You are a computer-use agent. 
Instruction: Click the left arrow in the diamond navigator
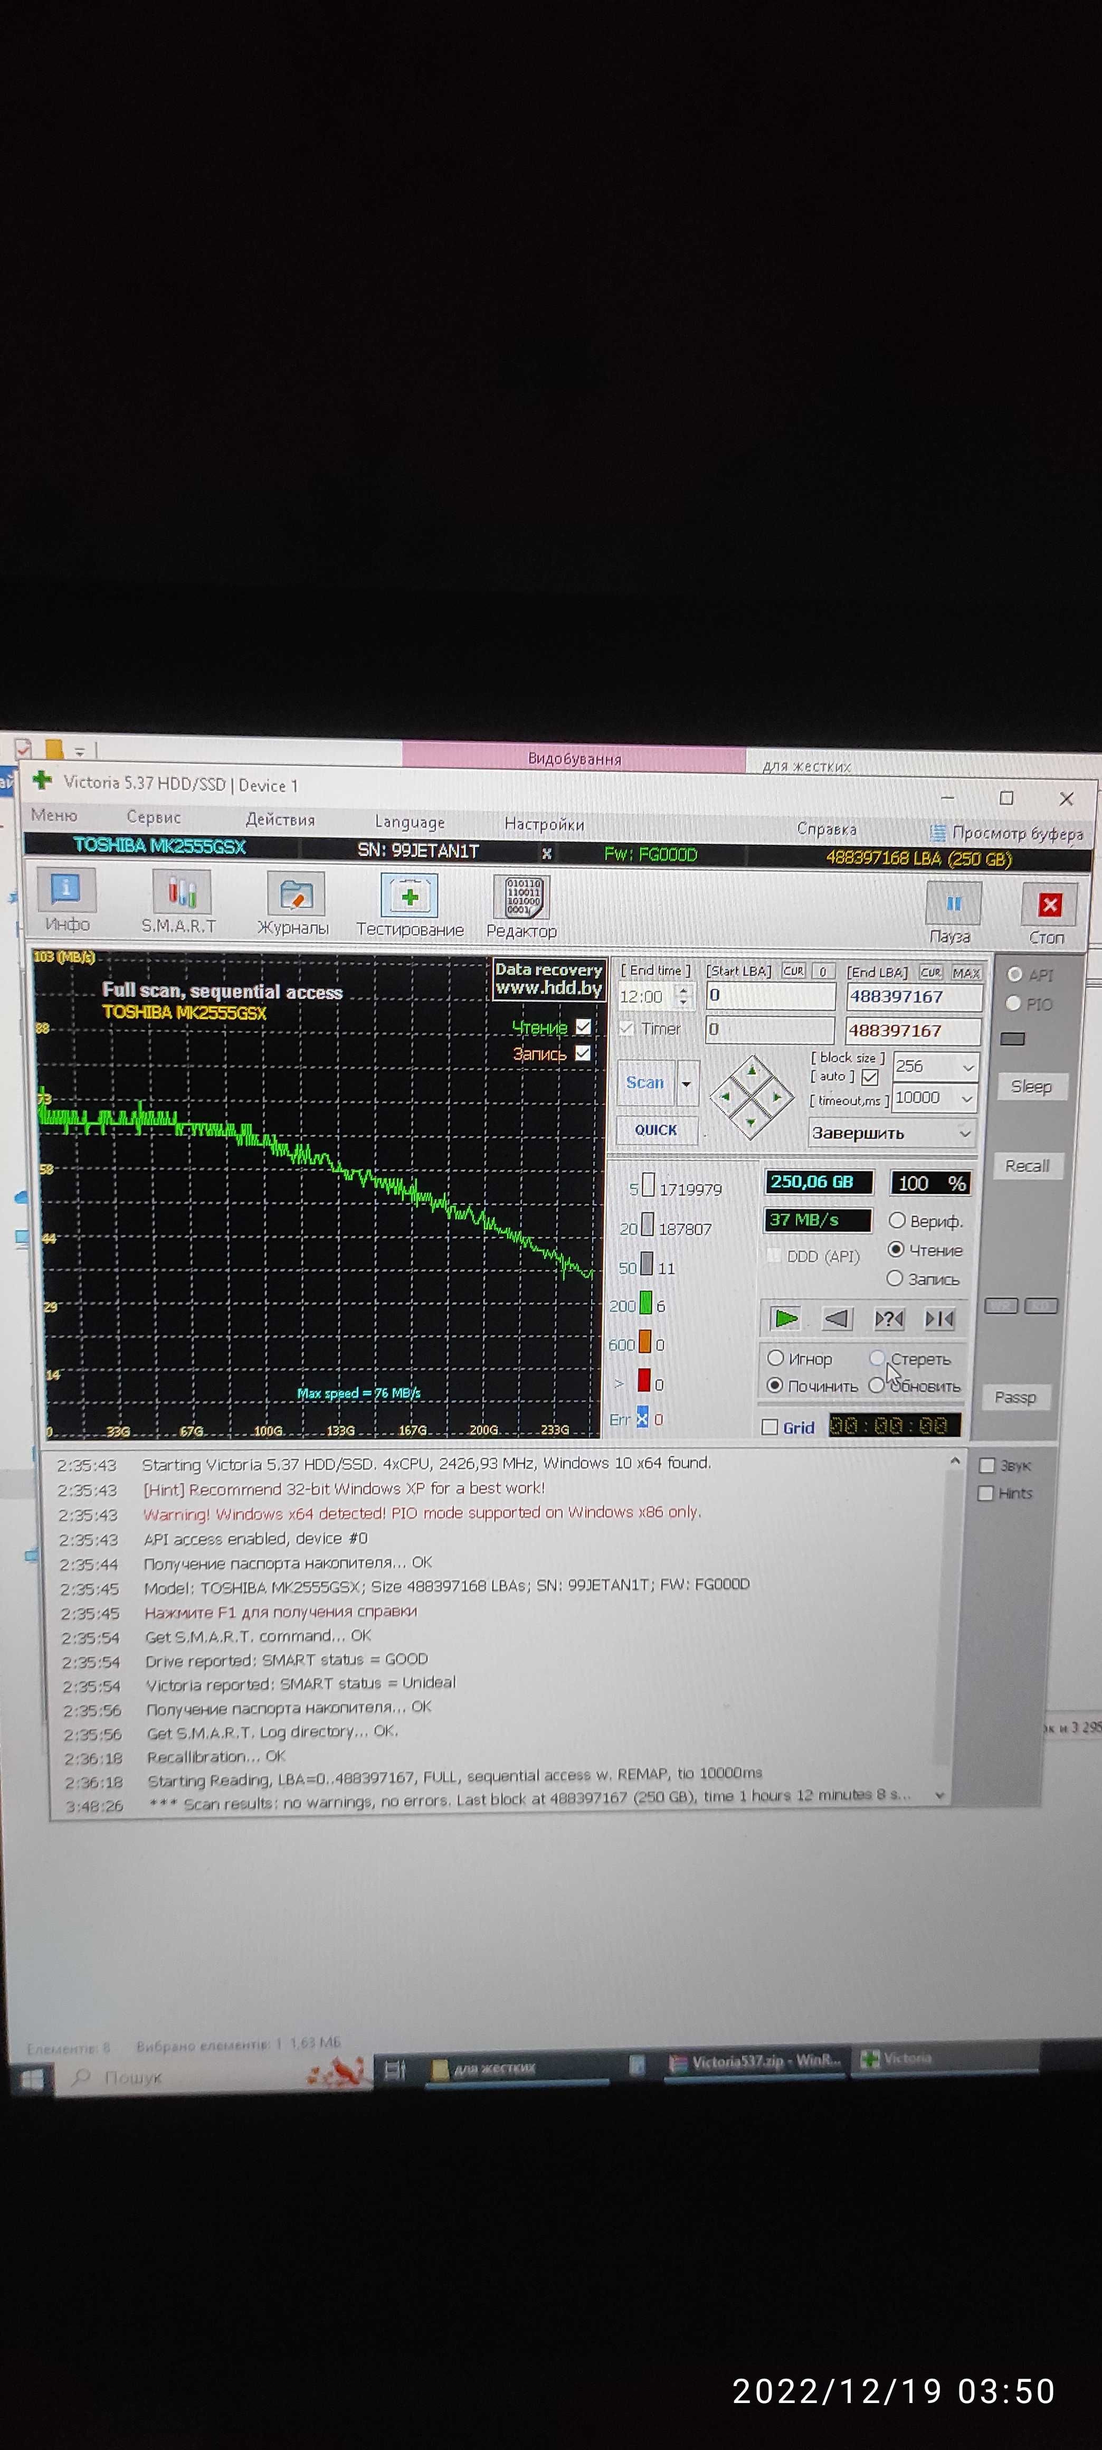click(x=726, y=1096)
